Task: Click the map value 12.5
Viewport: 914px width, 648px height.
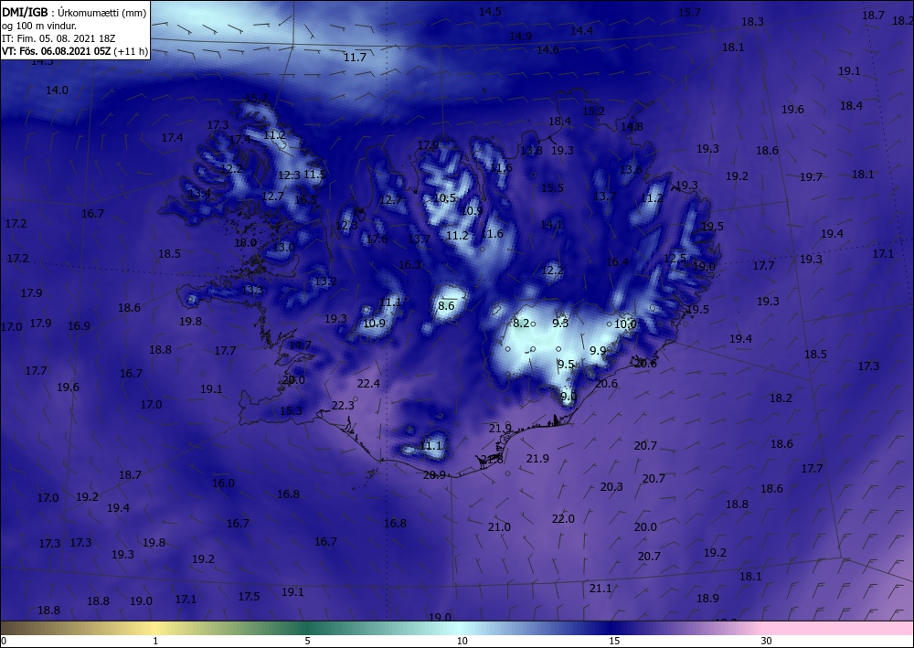Action: [x=675, y=258]
